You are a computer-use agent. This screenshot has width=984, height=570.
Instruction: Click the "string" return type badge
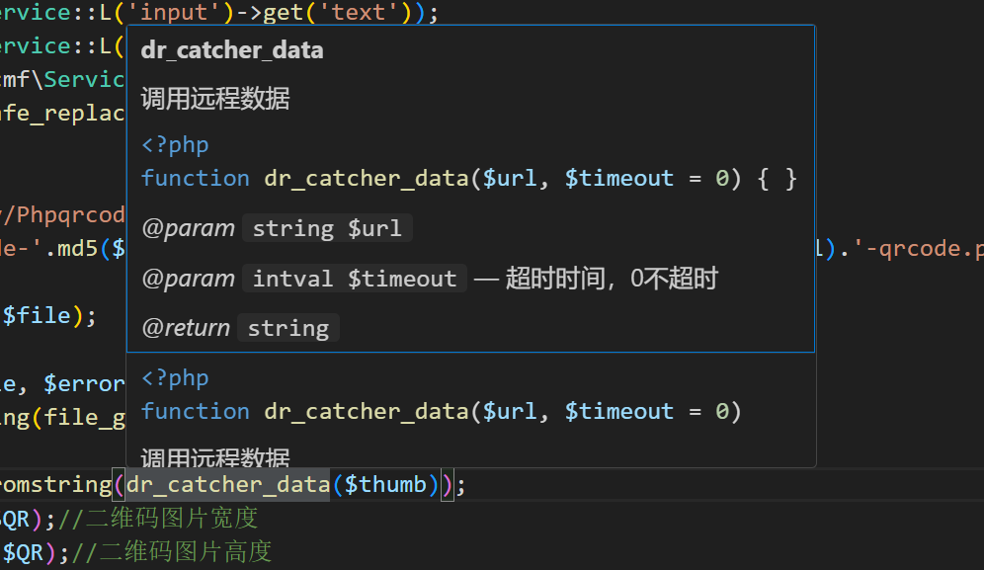point(287,329)
